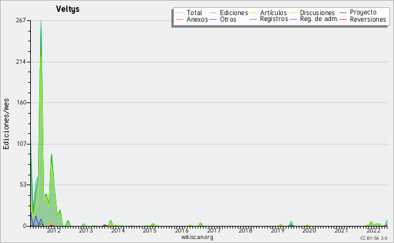Click the 2022 x-axis label

373,231
